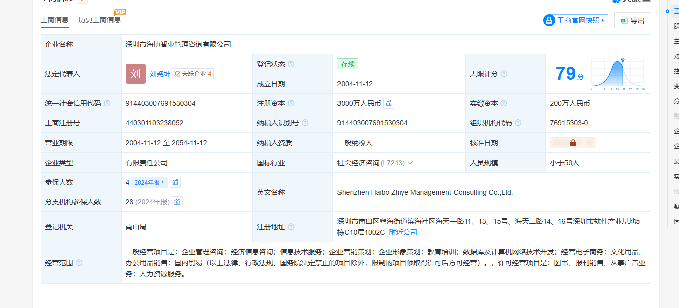Open the chart icon beside 3000万人民币
Screen dimensions: 679x308
(389, 103)
